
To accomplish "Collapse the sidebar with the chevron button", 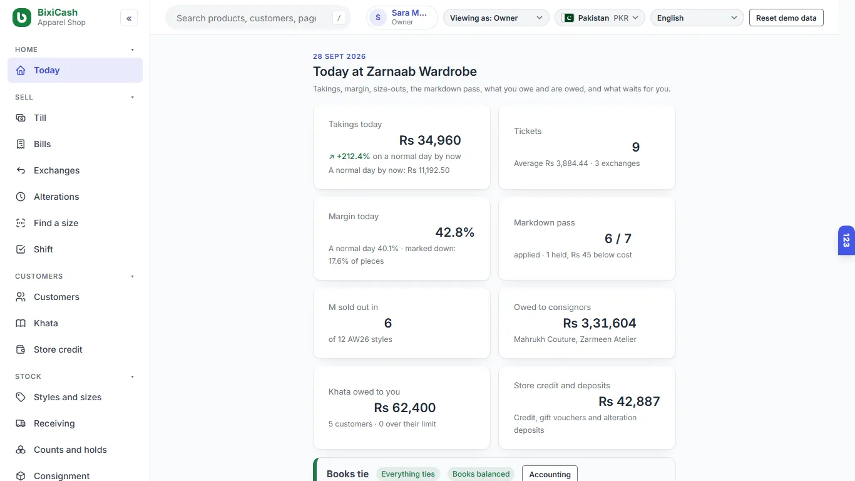I will click(x=129, y=18).
